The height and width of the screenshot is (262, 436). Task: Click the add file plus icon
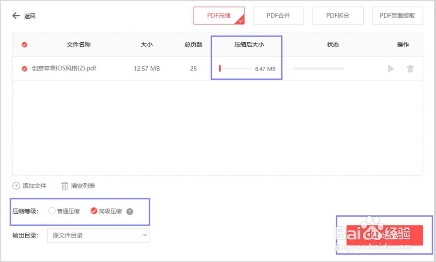coord(16,186)
